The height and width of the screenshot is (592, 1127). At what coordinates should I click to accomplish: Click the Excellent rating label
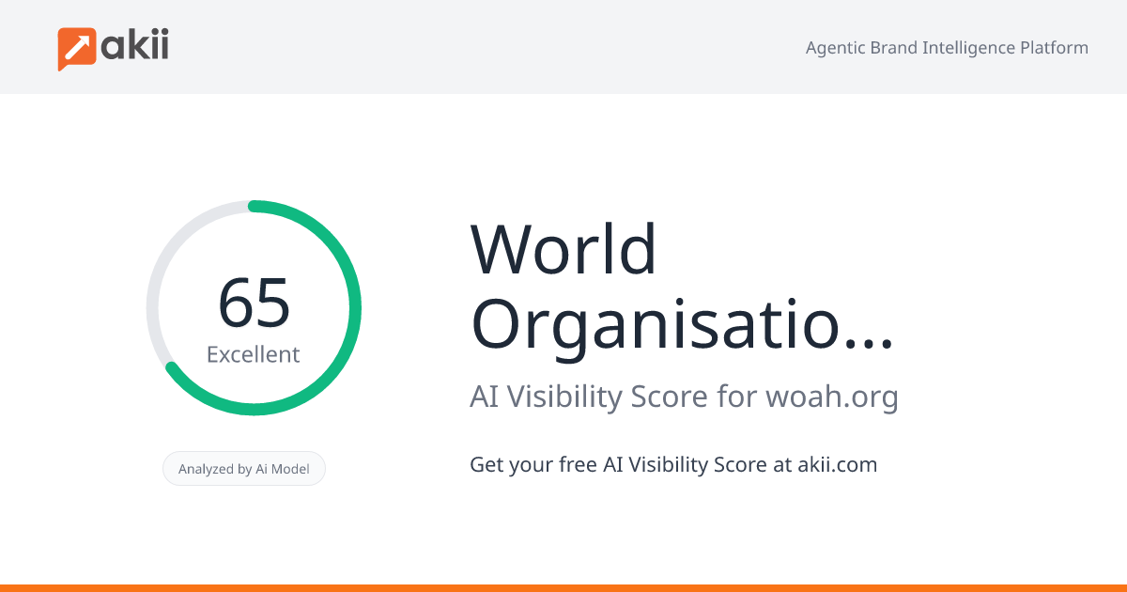point(254,354)
